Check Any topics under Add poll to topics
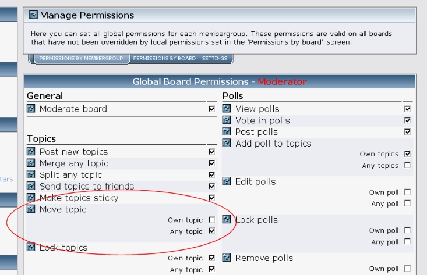The image size is (427, 275). 407,165
